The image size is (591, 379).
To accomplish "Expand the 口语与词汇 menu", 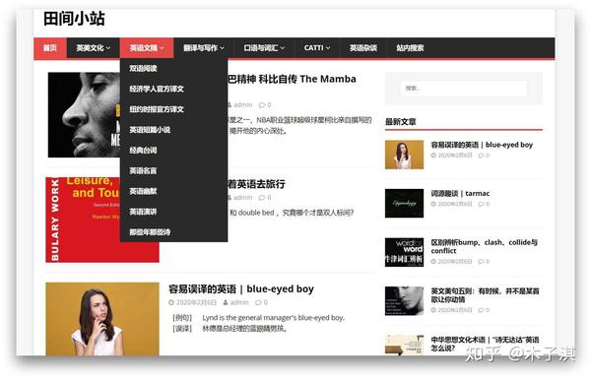I will 264,48.
